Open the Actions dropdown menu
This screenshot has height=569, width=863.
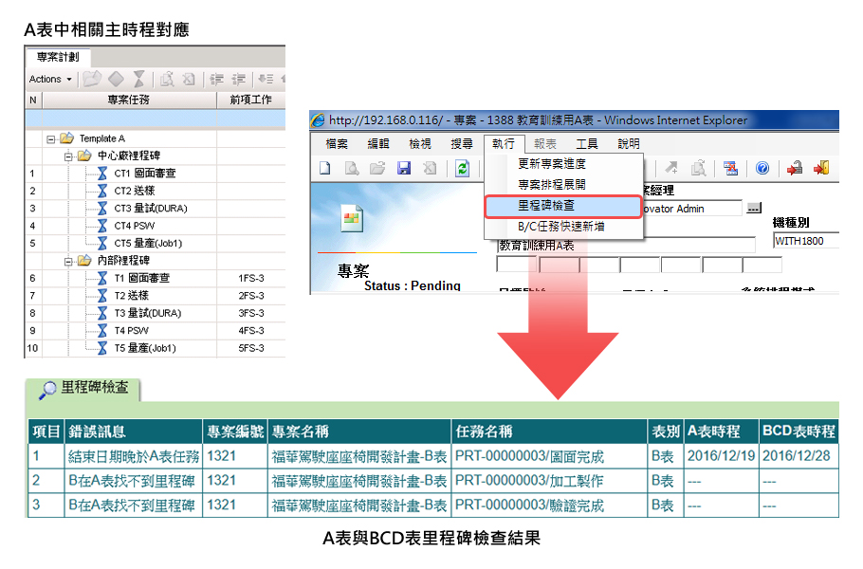click(x=50, y=80)
